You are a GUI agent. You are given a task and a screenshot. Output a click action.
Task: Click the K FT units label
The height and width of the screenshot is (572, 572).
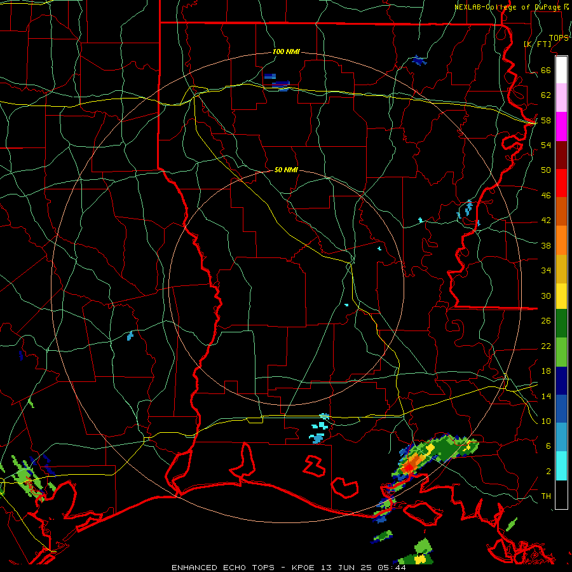[538, 44]
